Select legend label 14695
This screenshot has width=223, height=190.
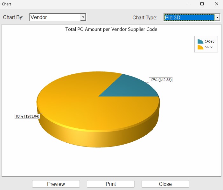(209, 42)
